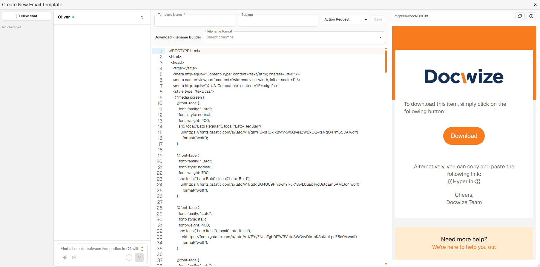This screenshot has width=540, height=267.
Task: Click 'font-style: italic;' code line
Action: pyautogui.click(x=193, y=219)
